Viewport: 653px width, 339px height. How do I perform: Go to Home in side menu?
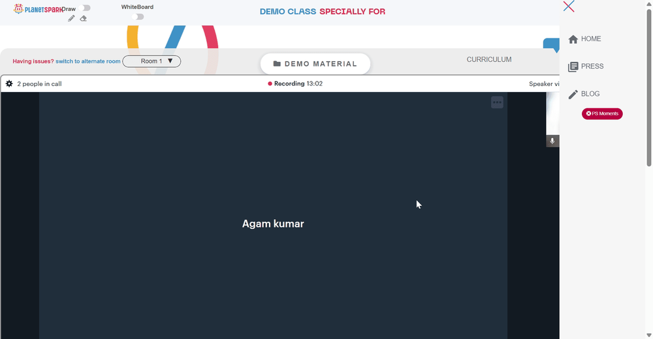point(584,38)
